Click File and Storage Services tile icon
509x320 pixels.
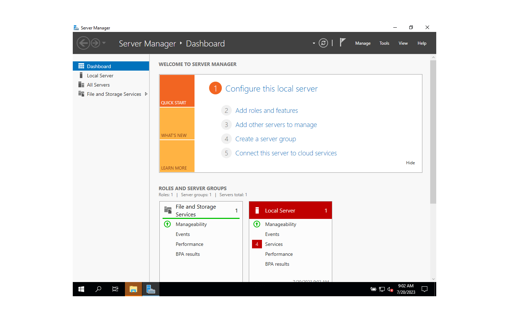168,210
